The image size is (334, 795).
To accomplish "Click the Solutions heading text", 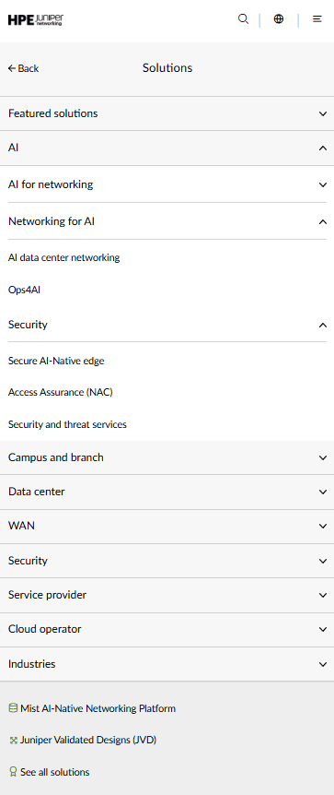I will point(167,68).
